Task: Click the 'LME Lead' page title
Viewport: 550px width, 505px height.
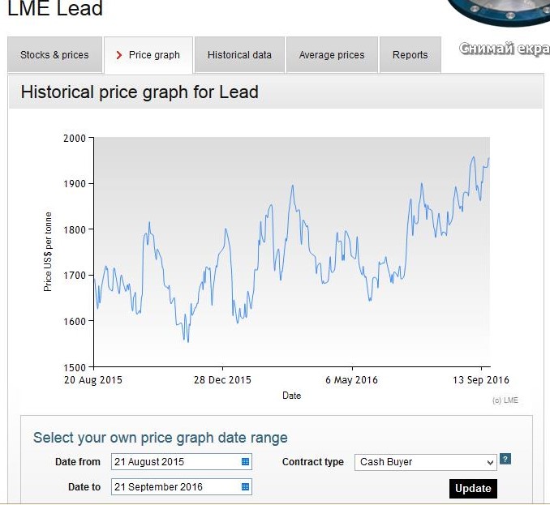Action: [x=55, y=8]
